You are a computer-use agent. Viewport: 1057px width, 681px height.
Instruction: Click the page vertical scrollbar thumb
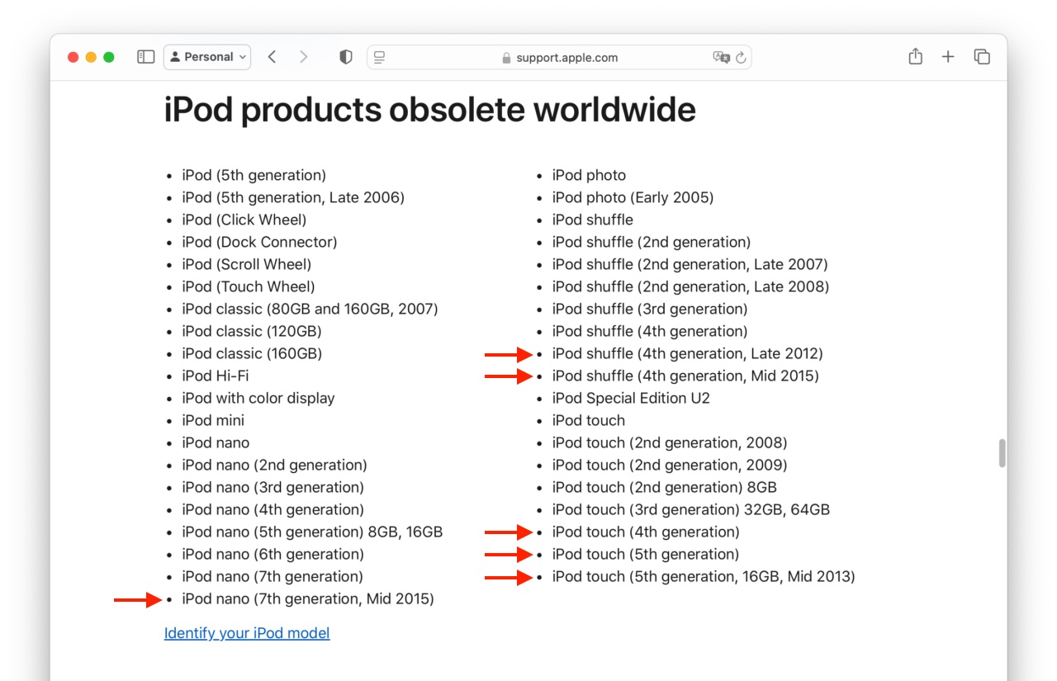(1002, 453)
